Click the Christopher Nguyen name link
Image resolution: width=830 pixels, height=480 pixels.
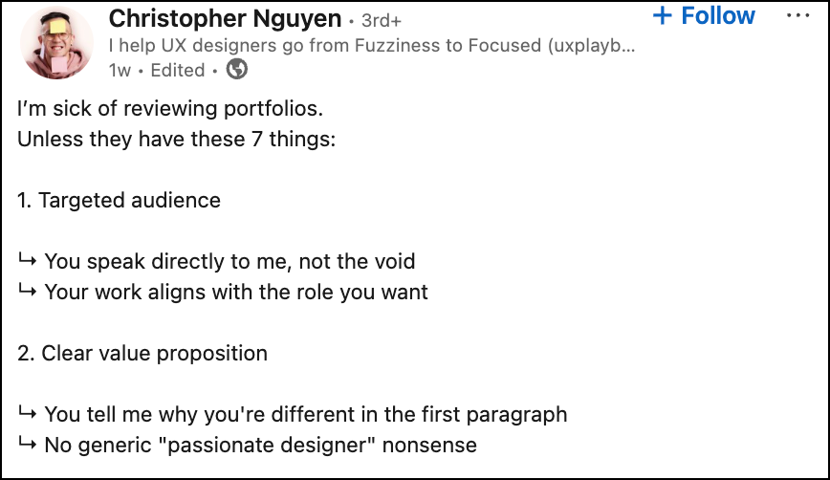click(225, 17)
